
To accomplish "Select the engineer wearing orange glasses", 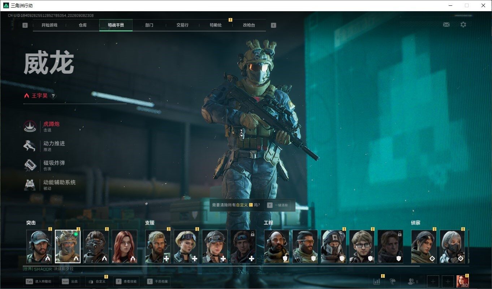I will (305, 246).
